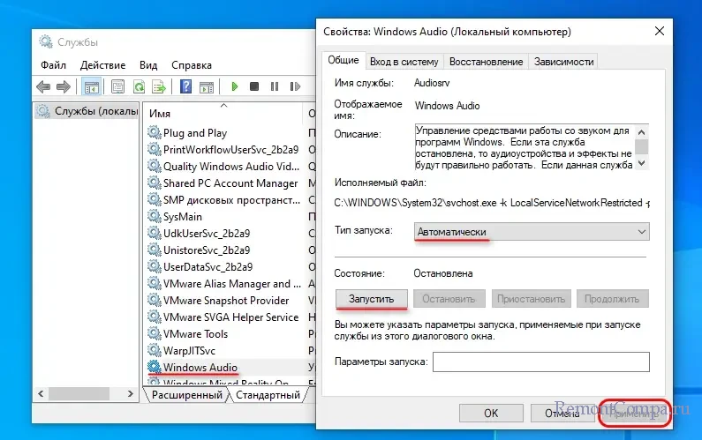702x440 pixels.
Task: Click the Back arrow in Services toolbar
Action: point(43,86)
